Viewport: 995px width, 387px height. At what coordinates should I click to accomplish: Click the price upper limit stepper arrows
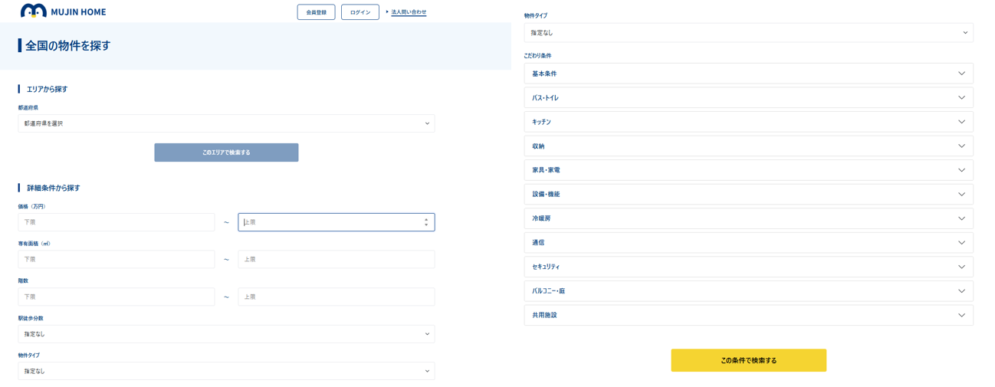[x=426, y=222]
